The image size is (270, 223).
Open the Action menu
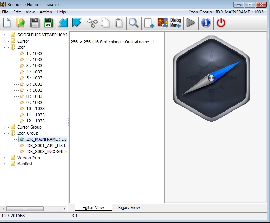tap(46, 12)
